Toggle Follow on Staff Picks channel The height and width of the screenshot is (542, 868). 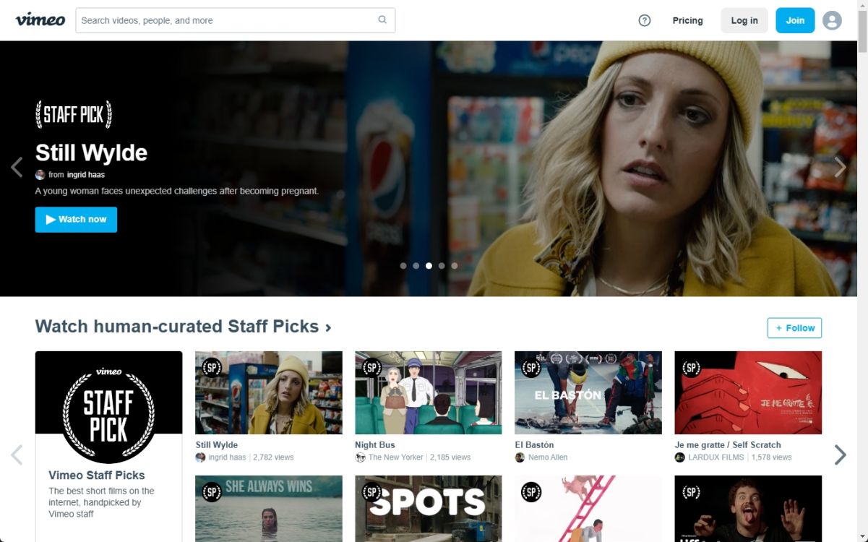tap(795, 327)
